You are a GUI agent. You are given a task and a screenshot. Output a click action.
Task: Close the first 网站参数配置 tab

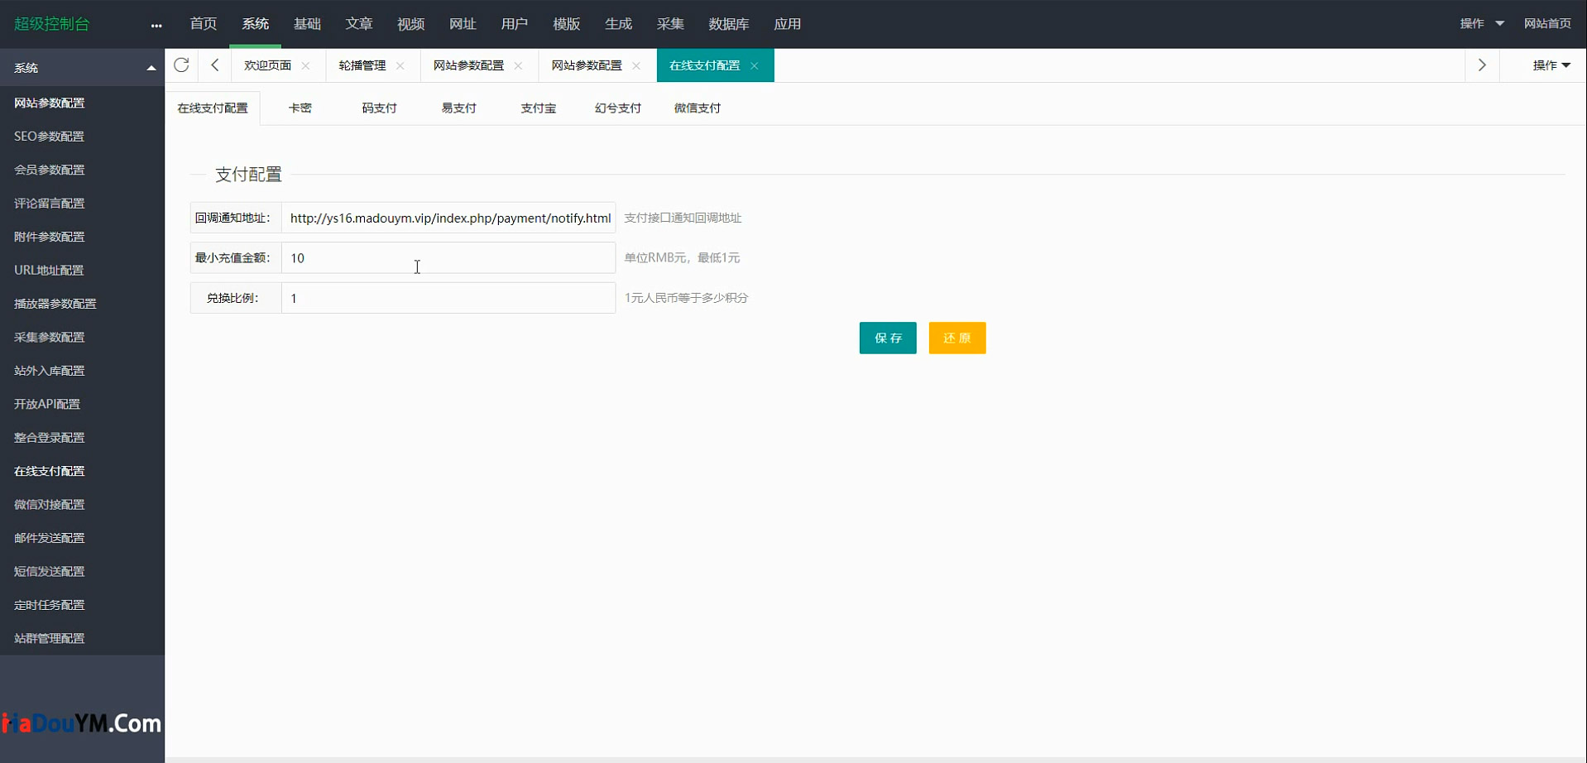click(x=519, y=65)
